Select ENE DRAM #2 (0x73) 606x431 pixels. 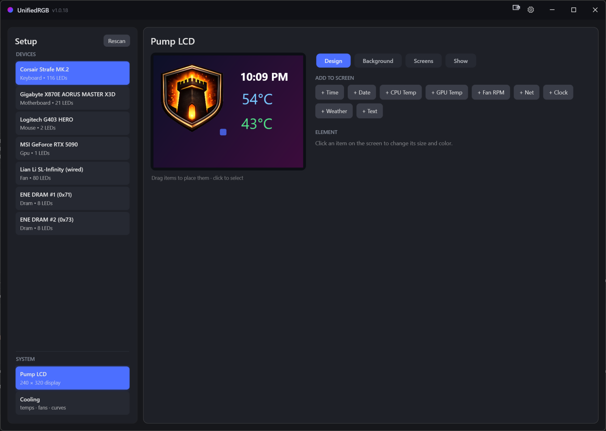(x=72, y=224)
